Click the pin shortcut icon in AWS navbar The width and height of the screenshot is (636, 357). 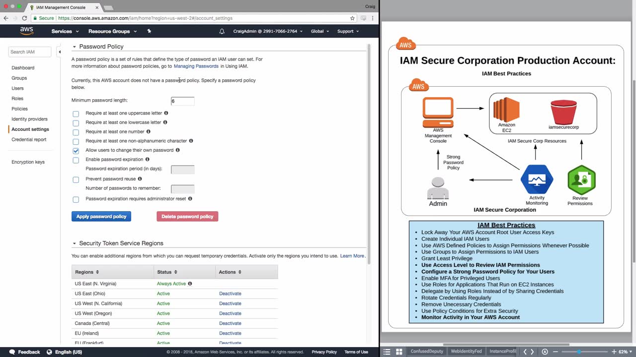tap(149, 31)
